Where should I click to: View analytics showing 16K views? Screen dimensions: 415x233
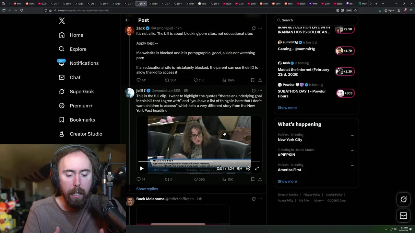(228, 179)
